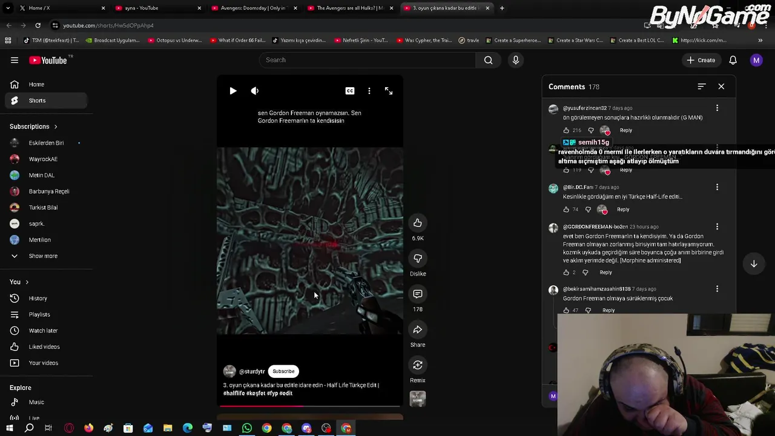Dislike the @Bir.DC.Fanı comment
Viewport: 775px width, 436px height.
[588, 210]
